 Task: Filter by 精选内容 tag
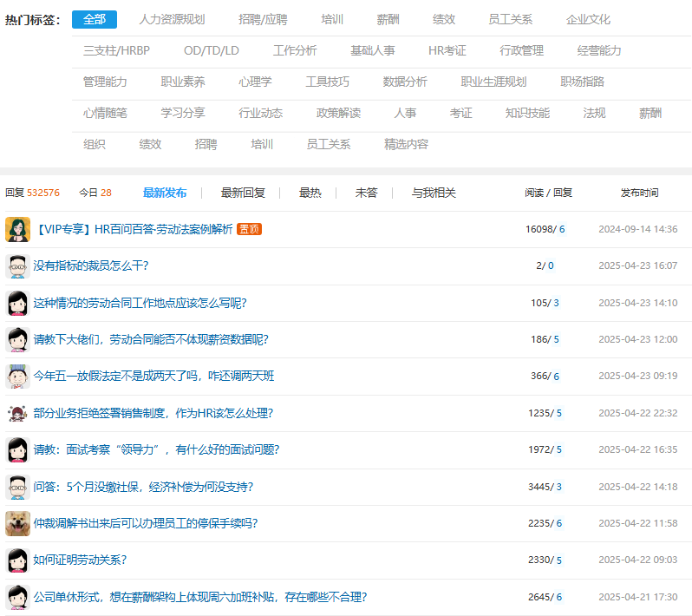pos(407,144)
